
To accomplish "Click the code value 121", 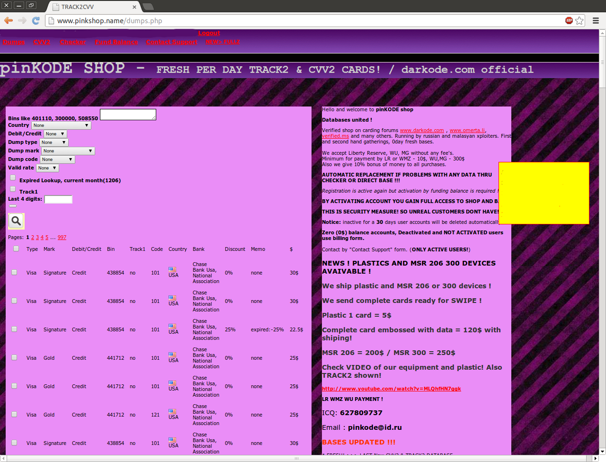I will pyautogui.click(x=155, y=415).
